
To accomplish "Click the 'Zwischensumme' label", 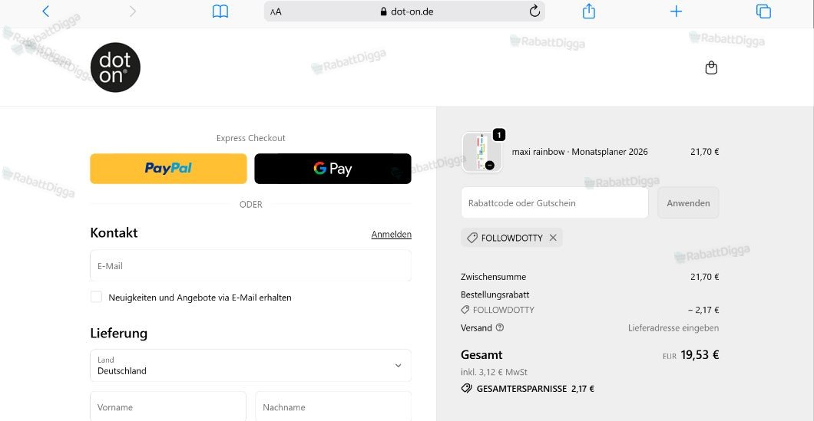I will (x=493, y=277).
